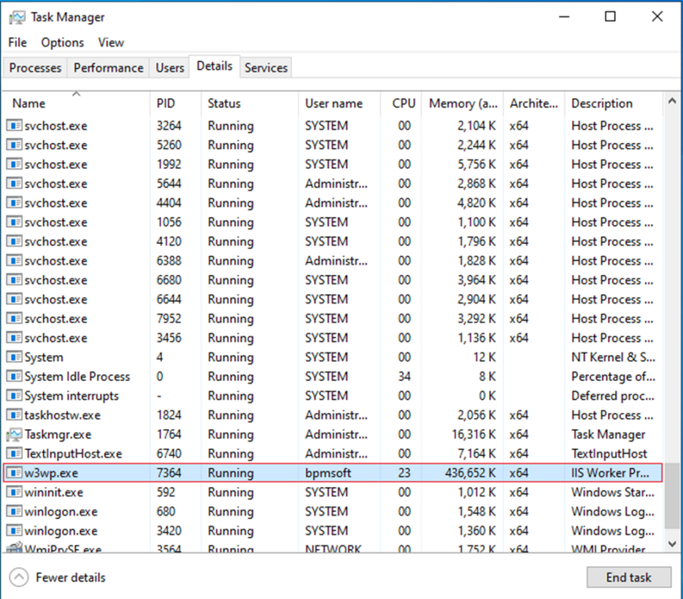Click icon of winlogon.exe with PID 680
The image size is (683, 599).
[x=14, y=512]
